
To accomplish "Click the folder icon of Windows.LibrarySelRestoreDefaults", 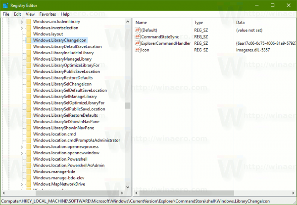I will (x=29, y=115).
